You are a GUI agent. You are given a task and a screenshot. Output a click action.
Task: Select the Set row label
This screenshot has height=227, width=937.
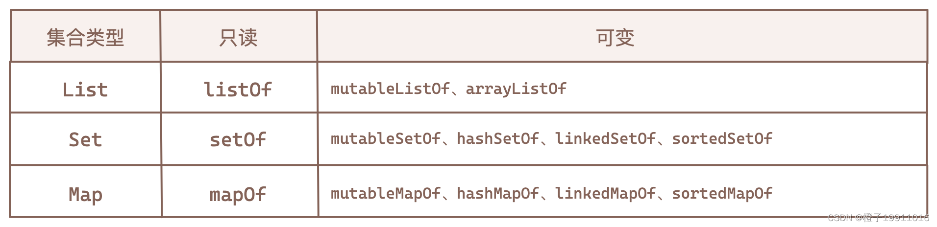pyautogui.click(x=85, y=140)
